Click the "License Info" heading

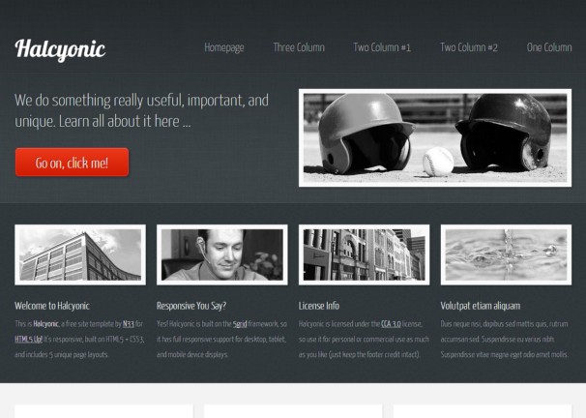tap(318, 305)
